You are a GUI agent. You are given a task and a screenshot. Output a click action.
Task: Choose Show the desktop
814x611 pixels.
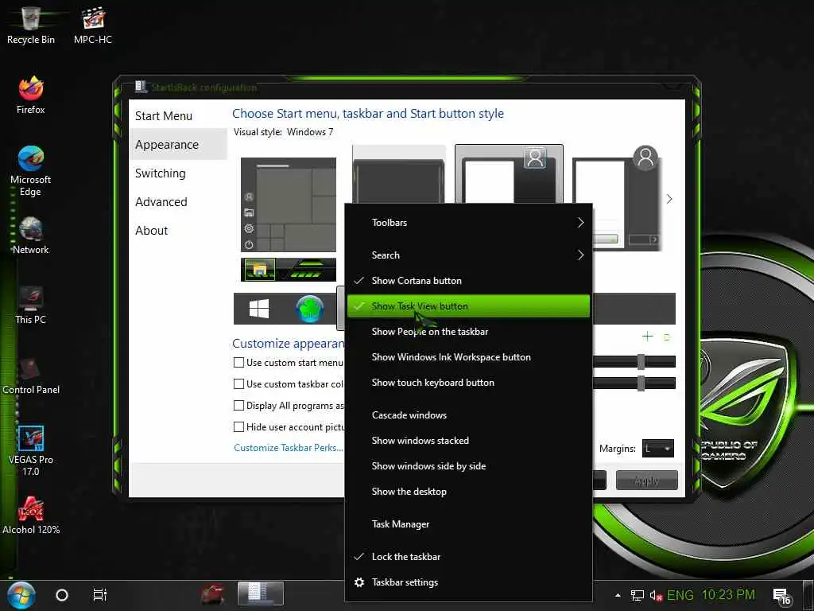click(x=468, y=492)
